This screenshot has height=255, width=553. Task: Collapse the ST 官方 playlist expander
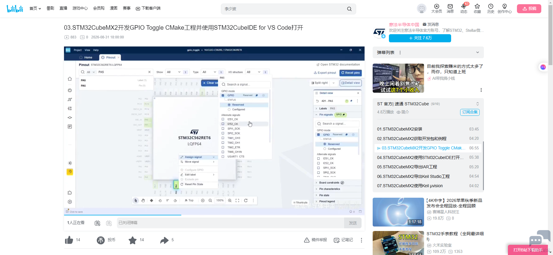click(478, 104)
